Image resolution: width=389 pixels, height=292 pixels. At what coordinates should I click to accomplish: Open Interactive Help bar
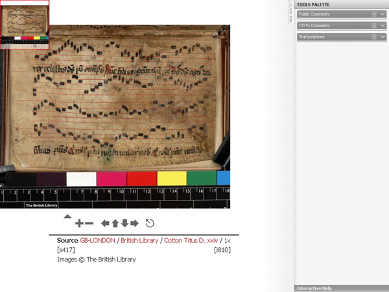342,288
